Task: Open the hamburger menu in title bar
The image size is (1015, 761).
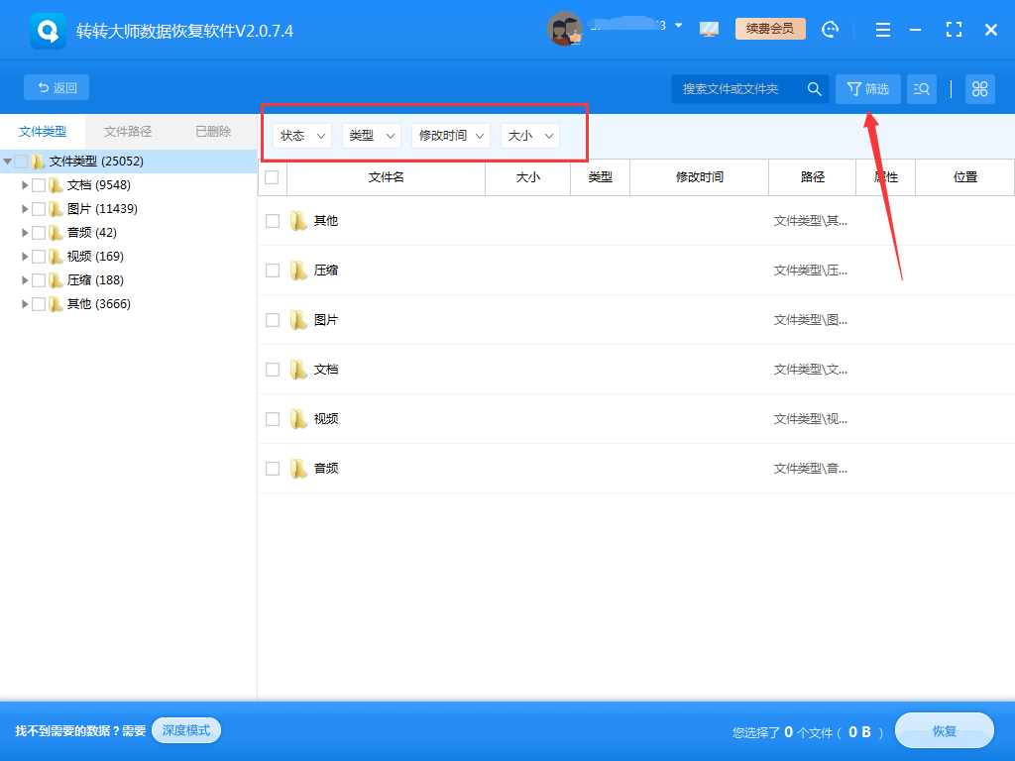Action: (882, 29)
